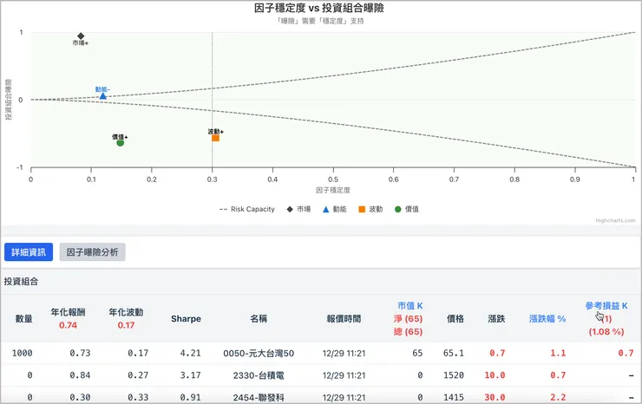642x404 pixels.
Task: Sort by the 參考損益 K column header
Action: (606, 306)
